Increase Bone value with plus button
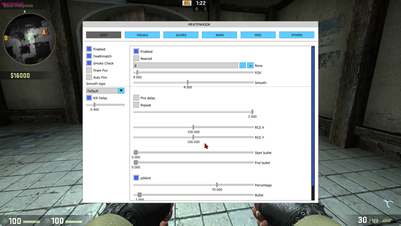Image resolution: width=401 pixels, height=226 pixels. (x=250, y=65)
